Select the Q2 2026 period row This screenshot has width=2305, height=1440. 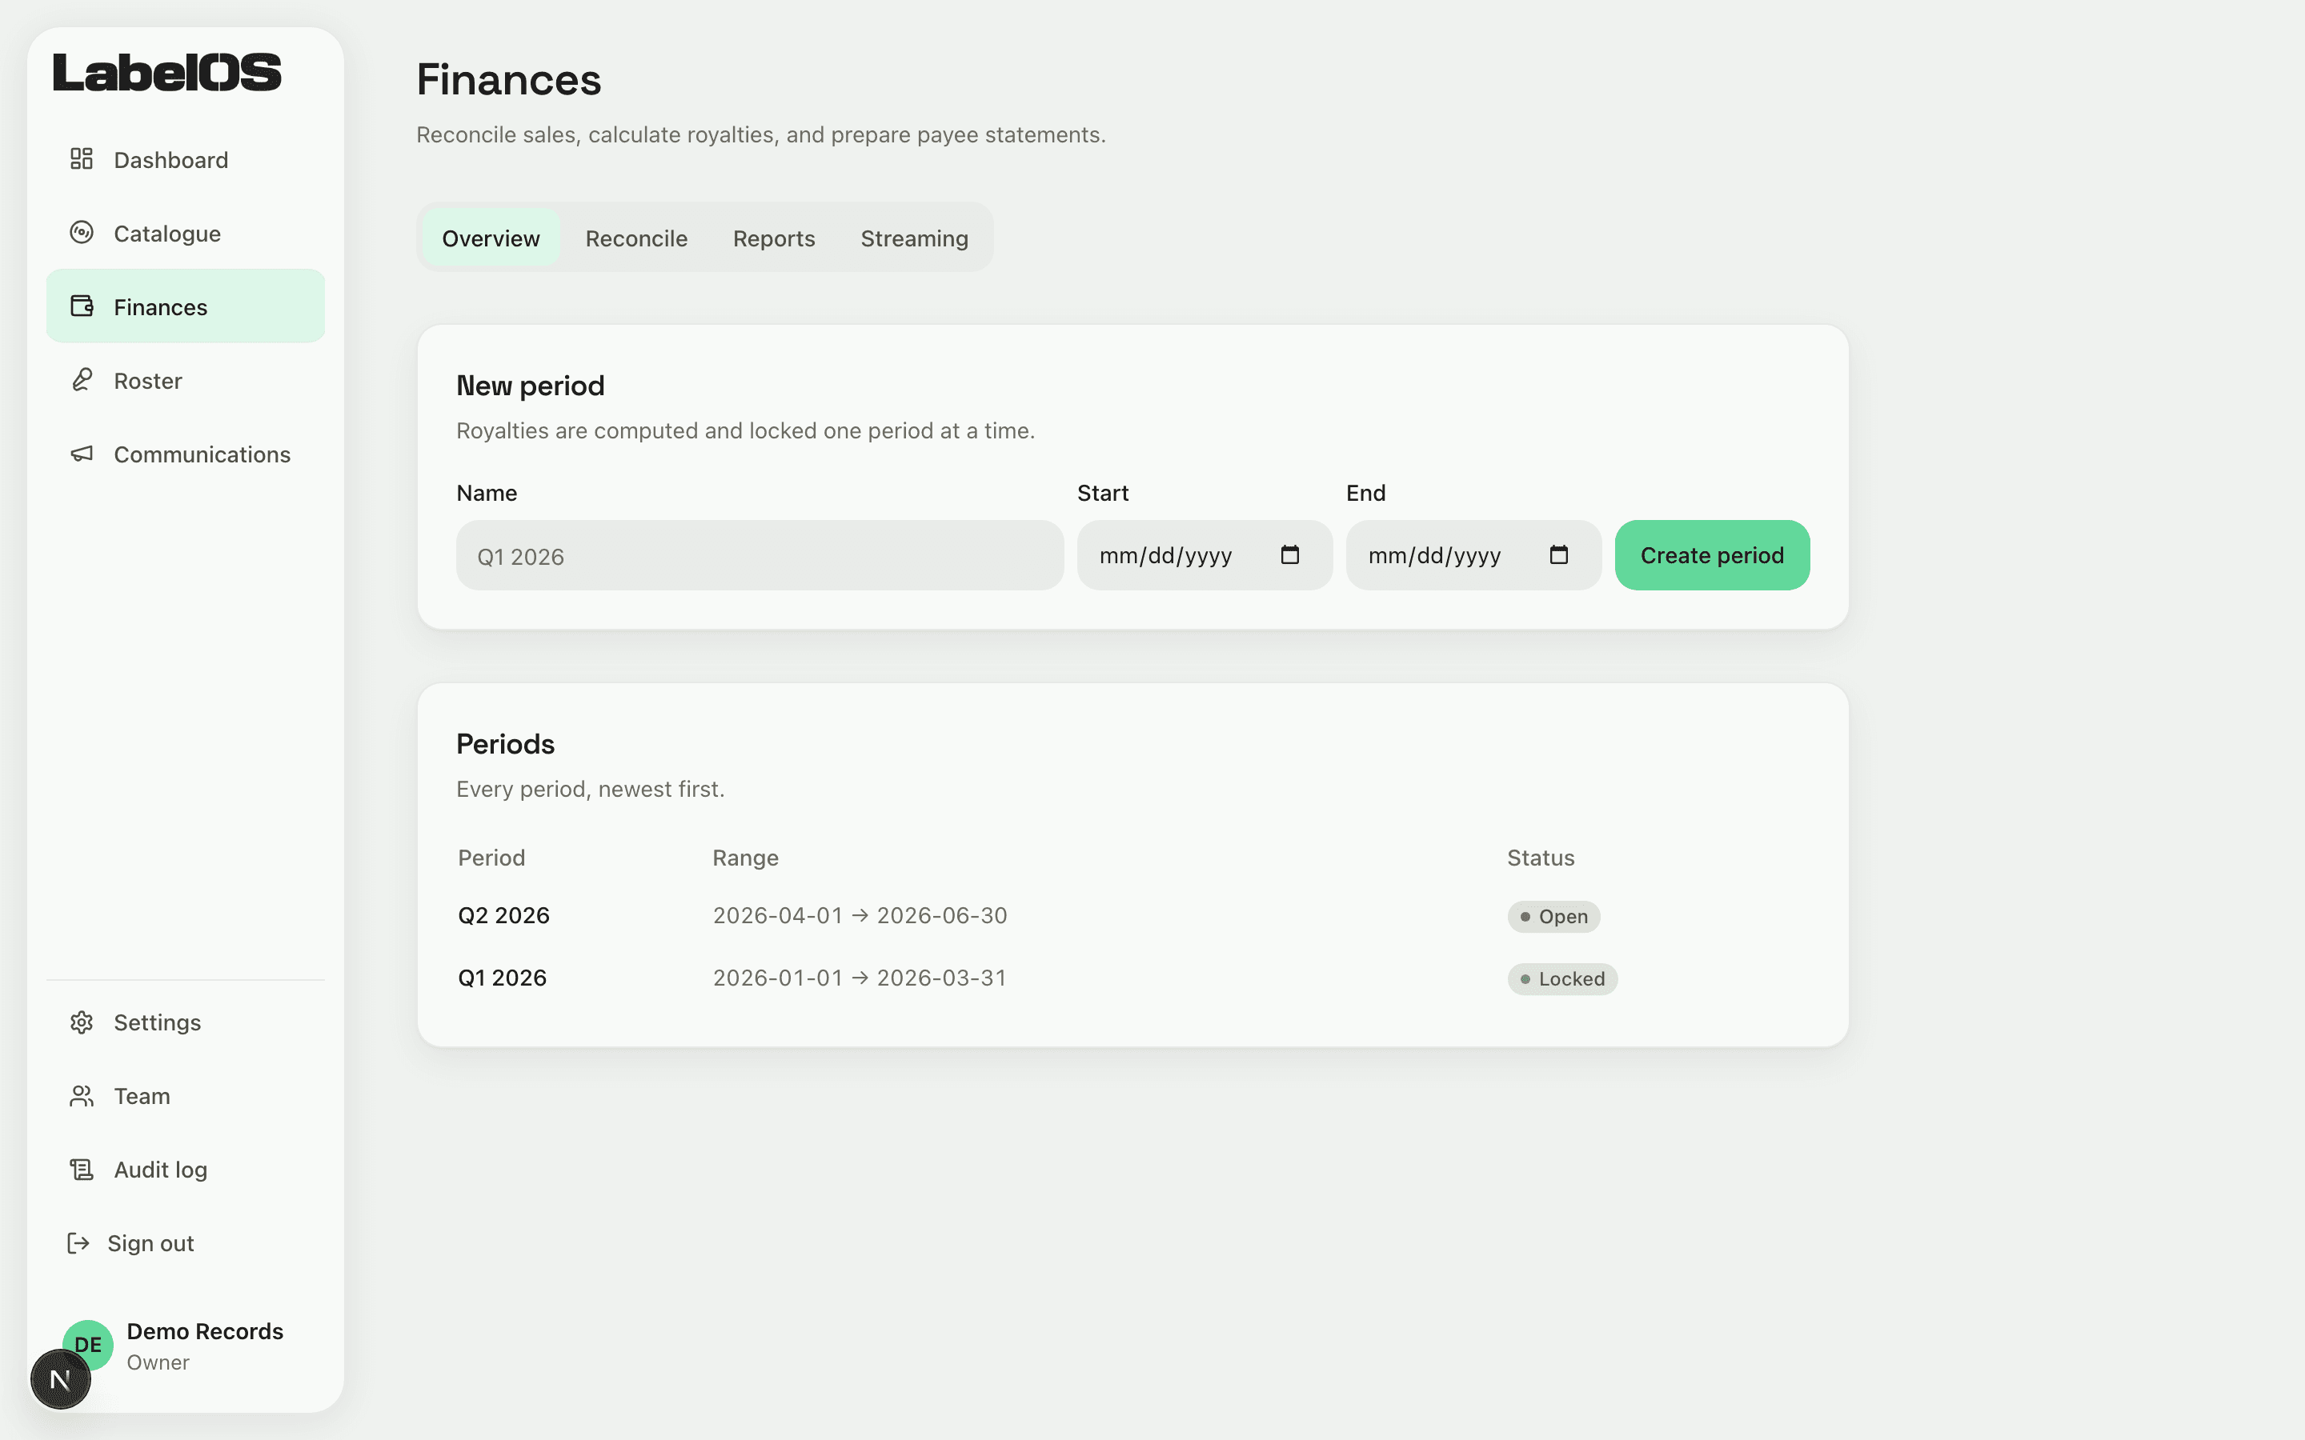coord(1132,915)
